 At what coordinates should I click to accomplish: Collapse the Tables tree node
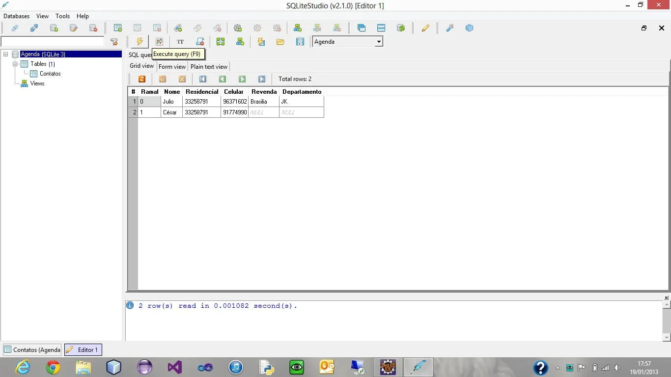pyautogui.click(x=15, y=64)
